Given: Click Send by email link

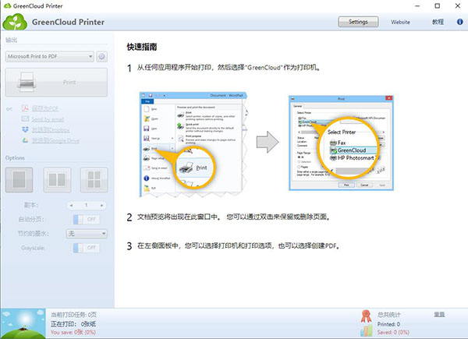Looking at the screenshot, I should (48, 119).
